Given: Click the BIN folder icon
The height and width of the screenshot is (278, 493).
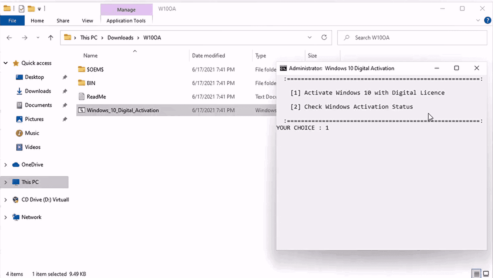Looking at the screenshot, I should (x=82, y=83).
